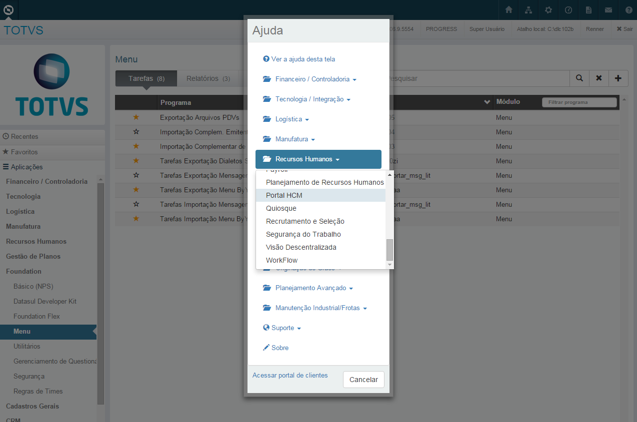
Task: Click the column sort chevron in table header
Action: click(487, 102)
